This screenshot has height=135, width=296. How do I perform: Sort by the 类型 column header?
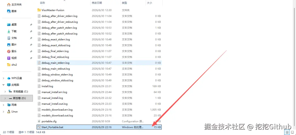click(x=124, y=3)
